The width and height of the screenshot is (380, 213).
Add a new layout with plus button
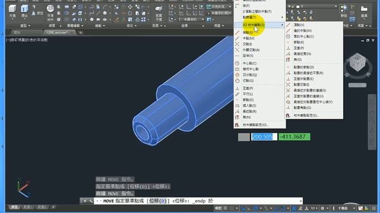(x=53, y=207)
